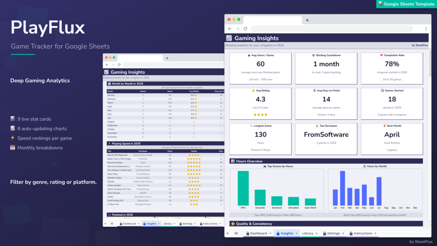Click address bar in rear browser window
The width and height of the screenshot is (437, 246).
click(173, 65)
